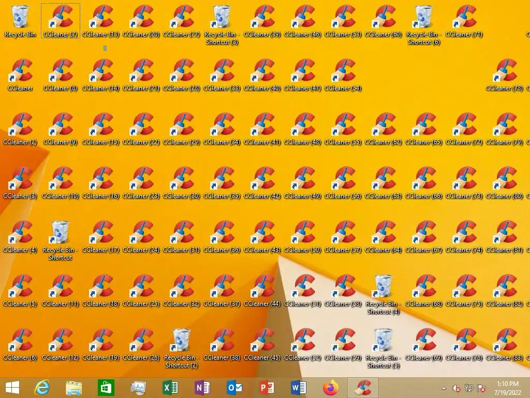Click CCleaner (25) shortcut
This screenshot has width=530, height=398.
tap(141, 290)
